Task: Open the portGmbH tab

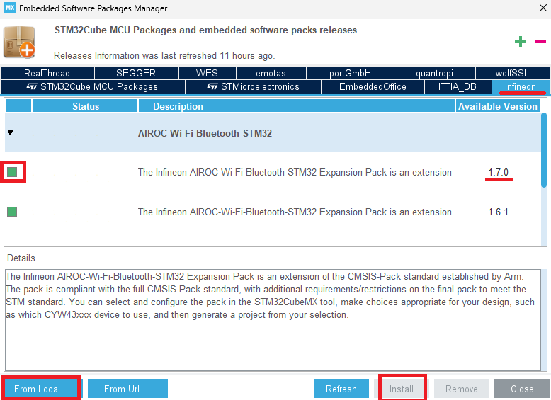Action: [x=350, y=73]
